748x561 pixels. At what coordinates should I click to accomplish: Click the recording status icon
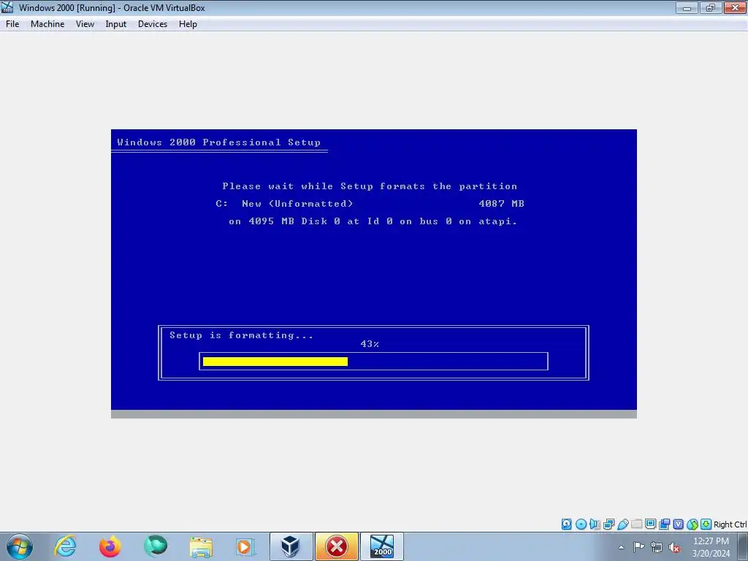pyautogui.click(x=664, y=524)
